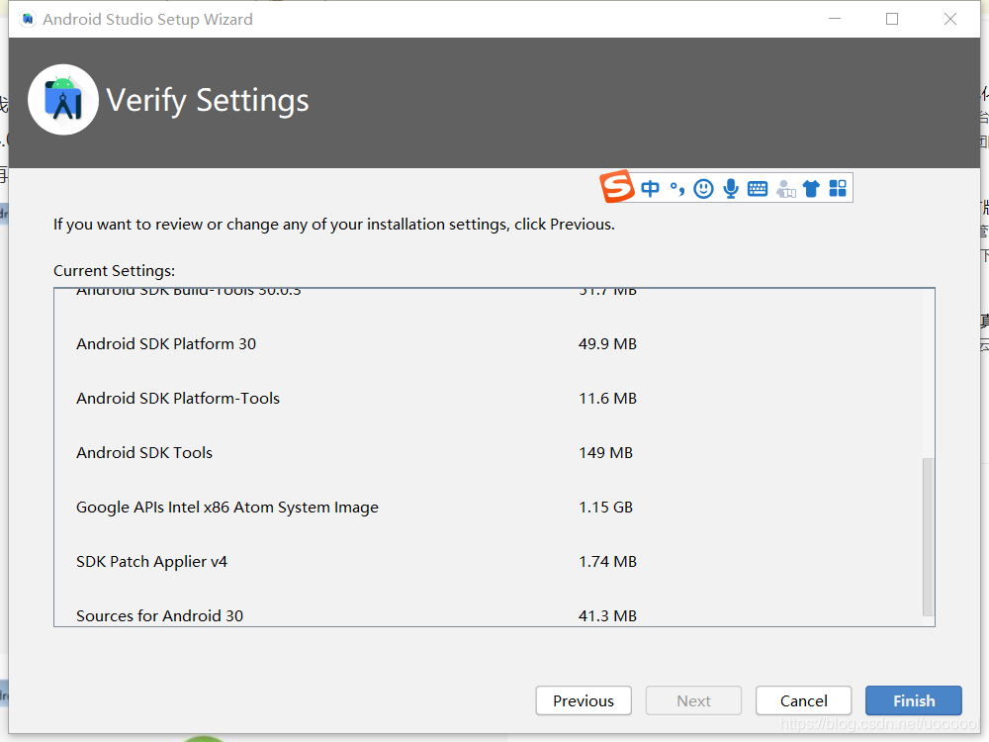Select the Android SDK Tools row
989x742 pixels.
pos(489,452)
